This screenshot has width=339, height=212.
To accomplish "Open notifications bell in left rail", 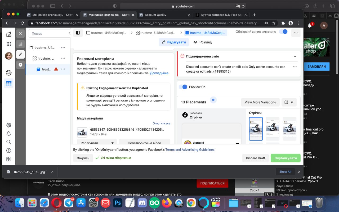I will 9,134.
